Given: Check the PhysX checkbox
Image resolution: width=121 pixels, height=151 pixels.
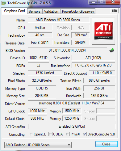Looking at the screenshot, I should (x=68, y=134).
